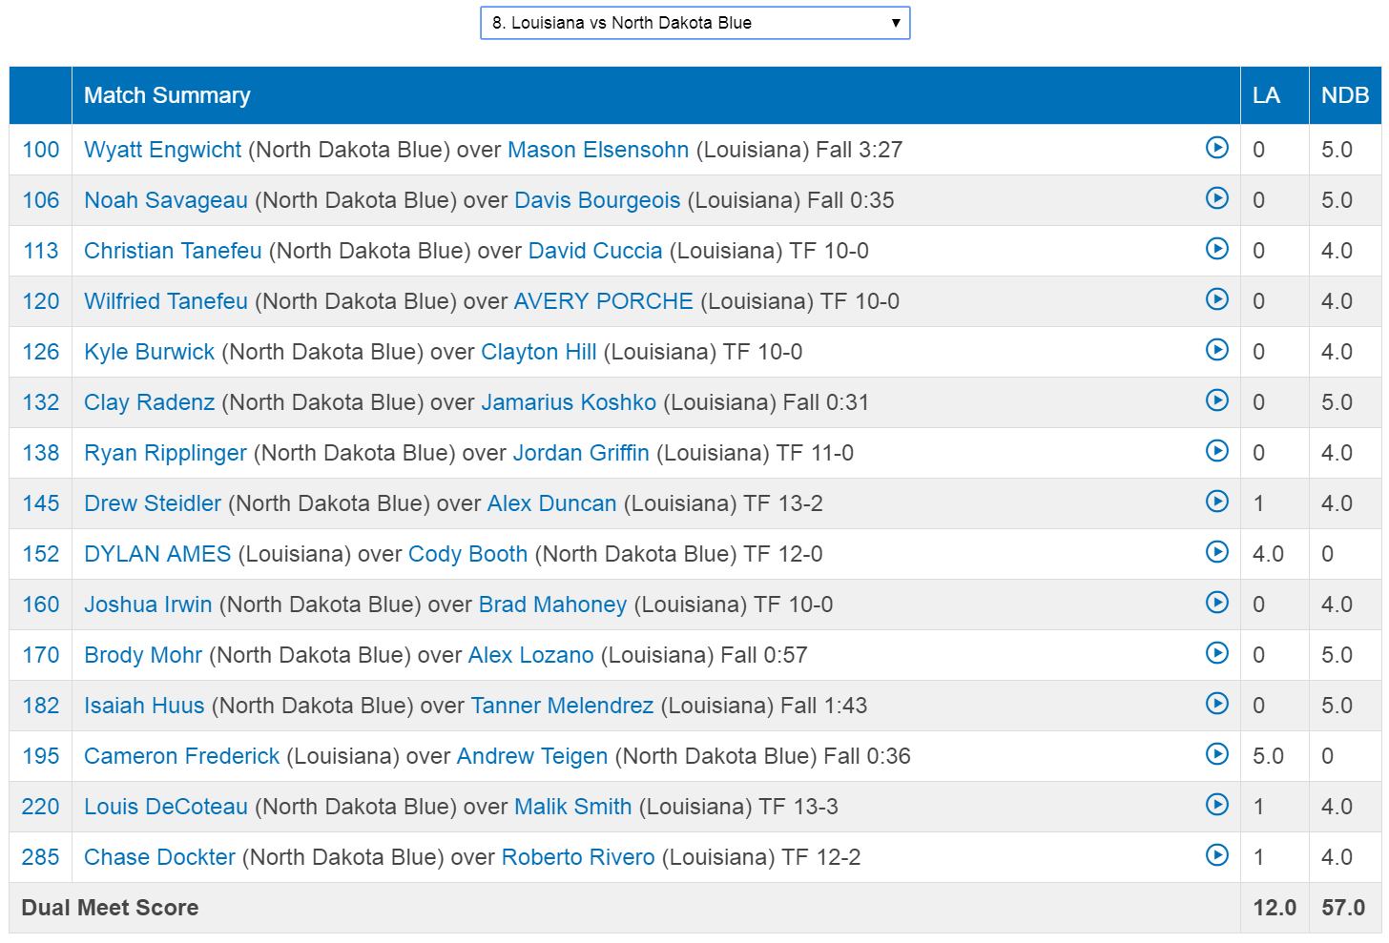This screenshot has width=1389, height=943.
Task: Open wrestler Mason Elsensohn's profile
Action: point(598,150)
